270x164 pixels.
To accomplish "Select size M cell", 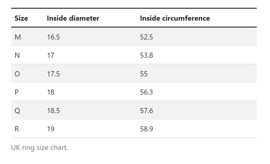I will 18,37.
